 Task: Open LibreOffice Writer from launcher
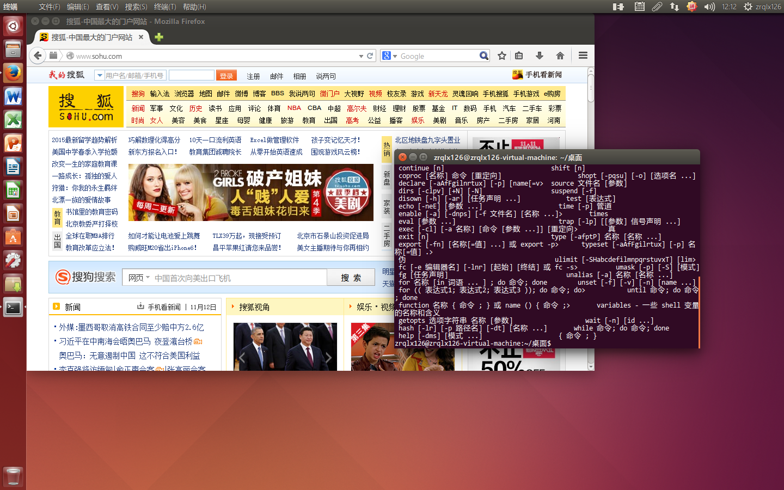coord(13,167)
